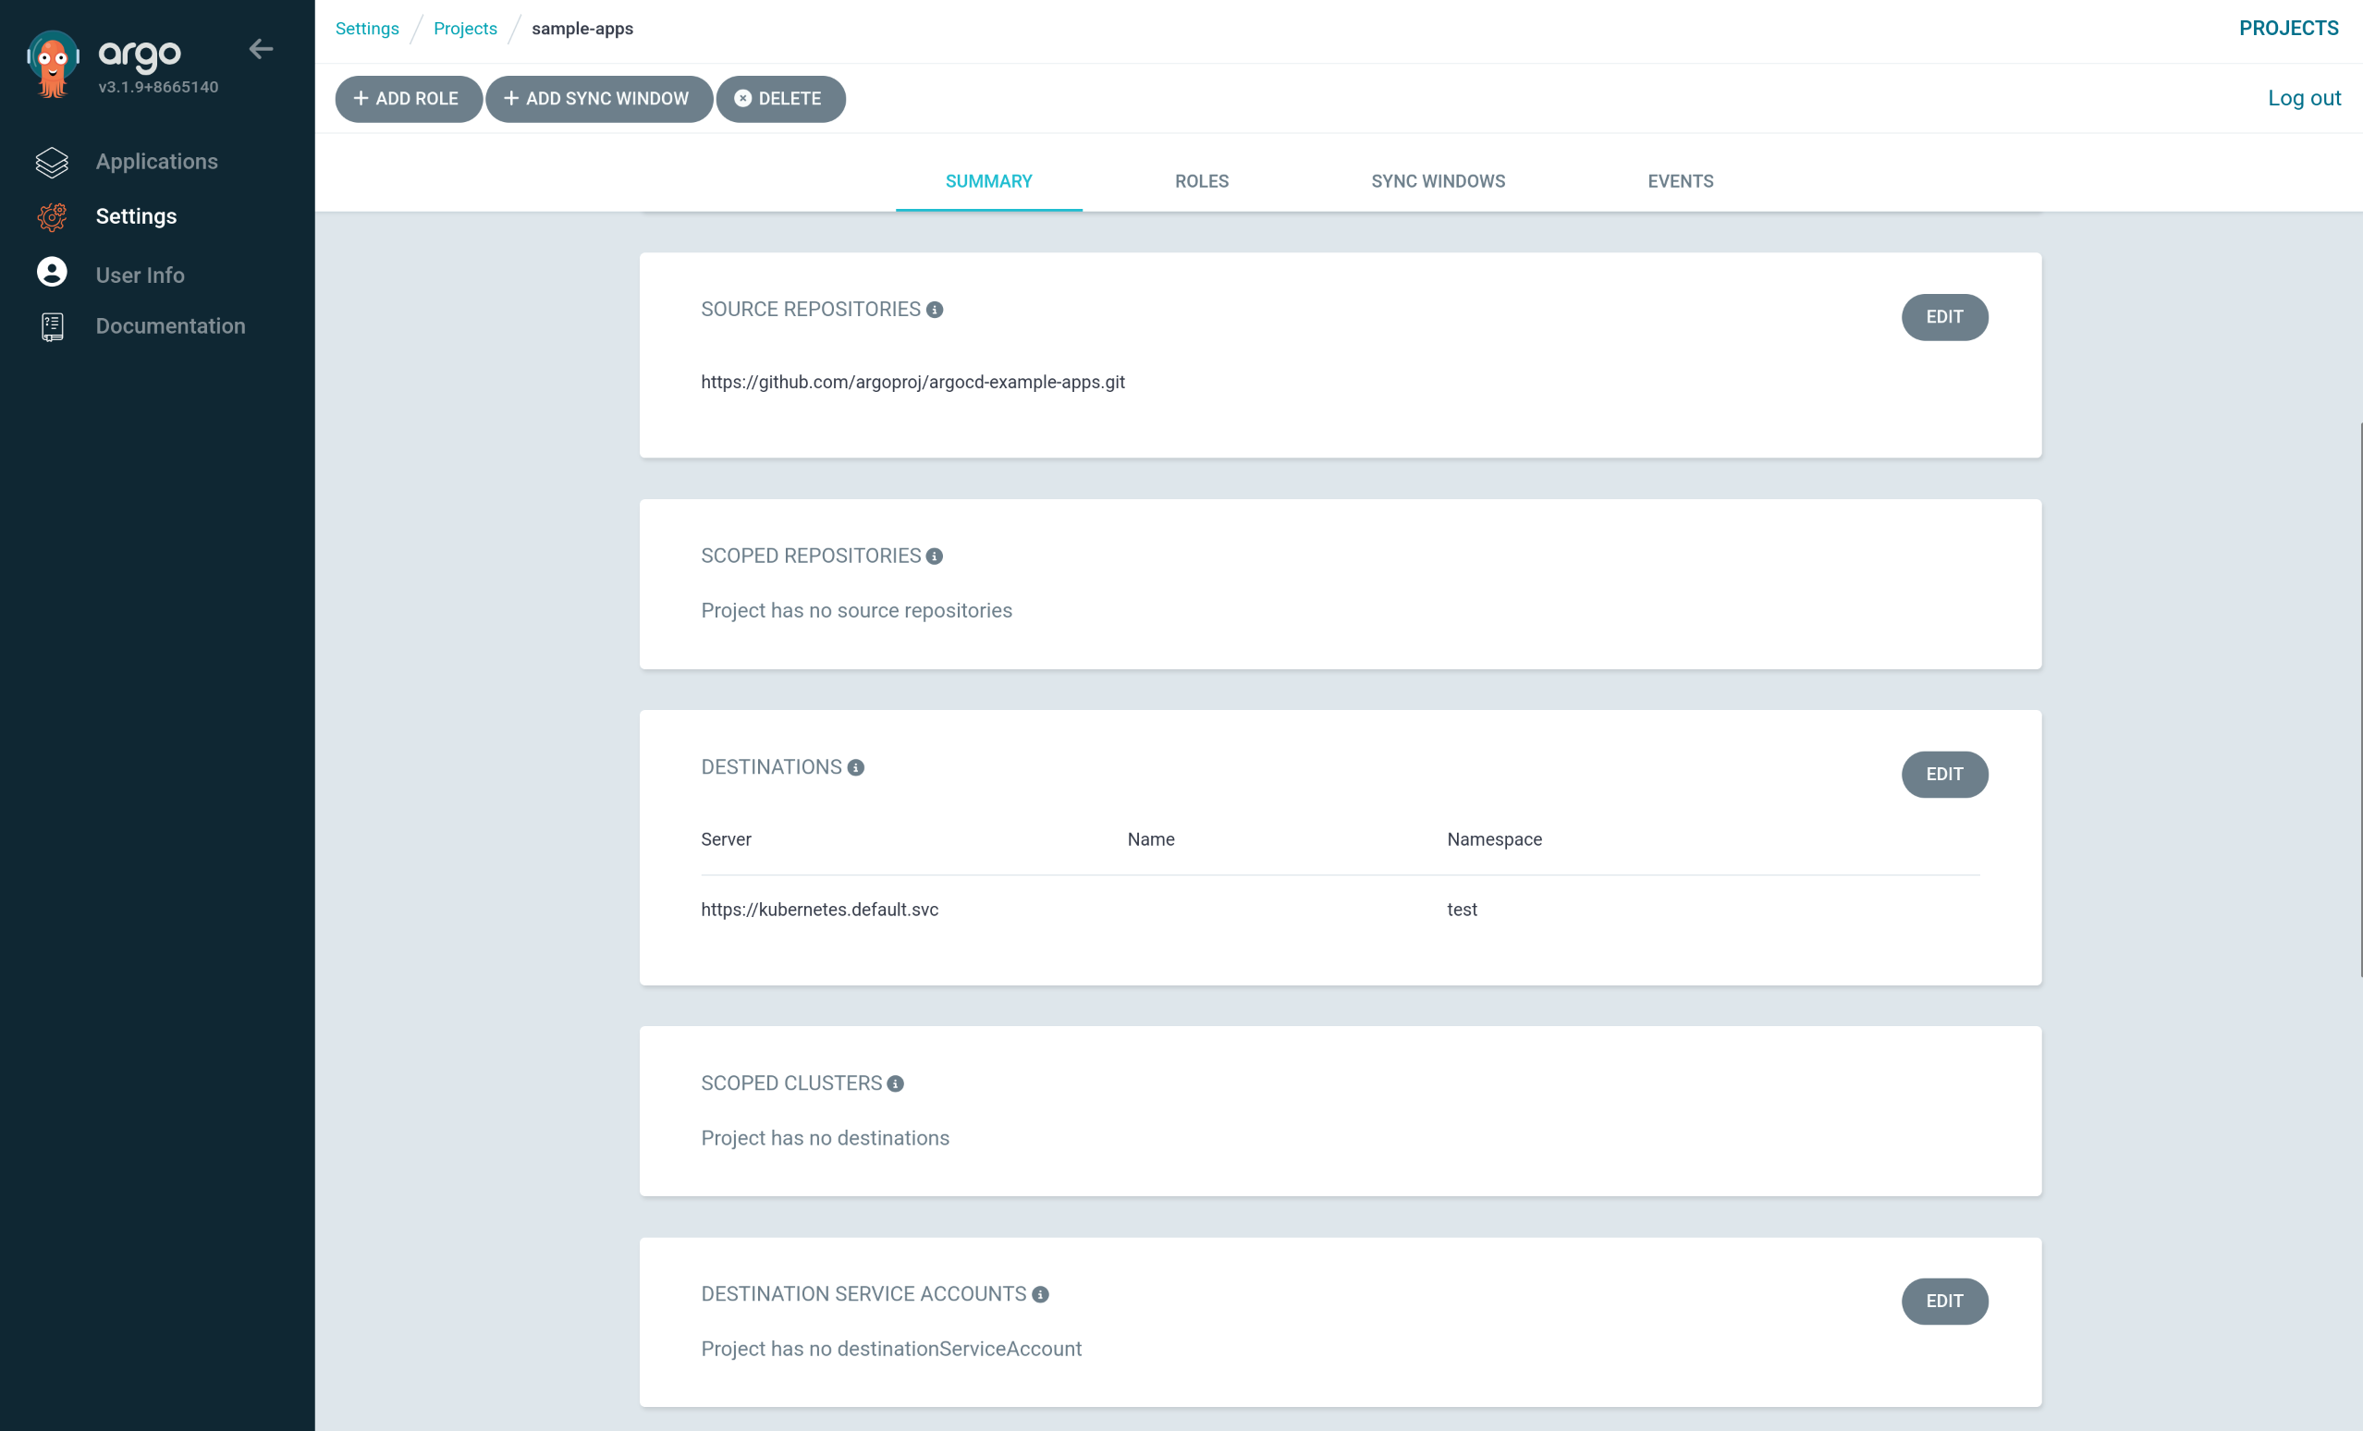2363x1431 pixels.
Task: Open the Sync Windows tab
Action: point(1437,181)
